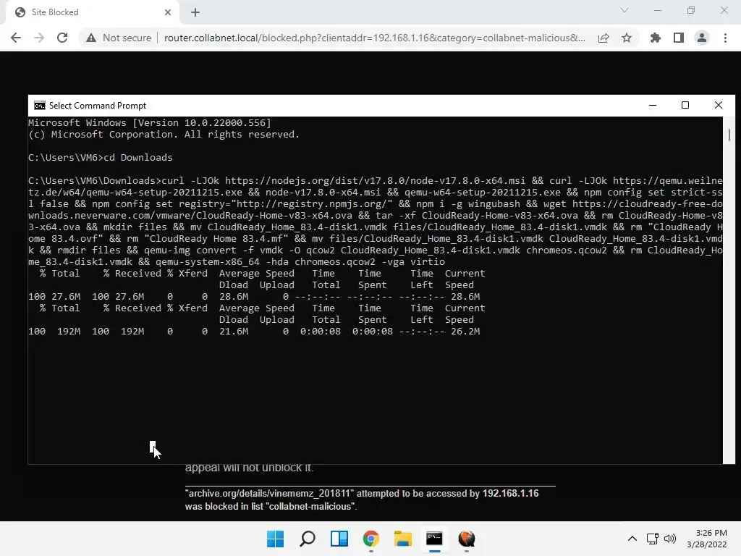Close the Site Blocked tab

click(x=168, y=12)
